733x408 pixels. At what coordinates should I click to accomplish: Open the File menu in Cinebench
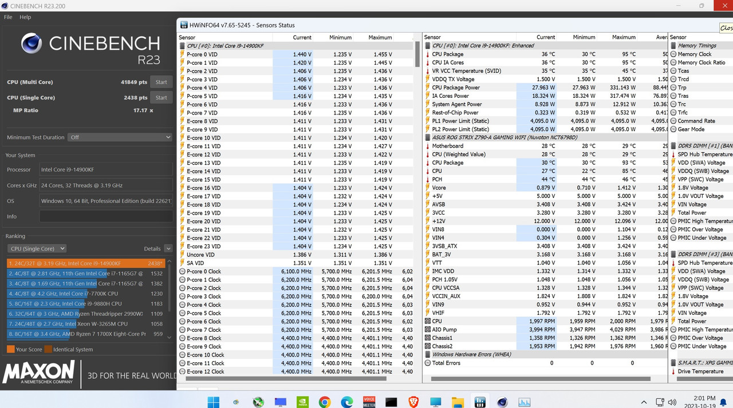(x=8, y=17)
